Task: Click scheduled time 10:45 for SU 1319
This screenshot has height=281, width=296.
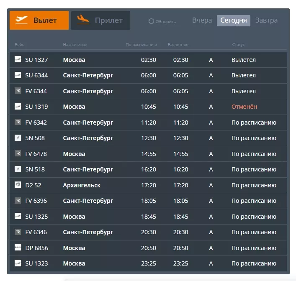Action: [149, 107]
